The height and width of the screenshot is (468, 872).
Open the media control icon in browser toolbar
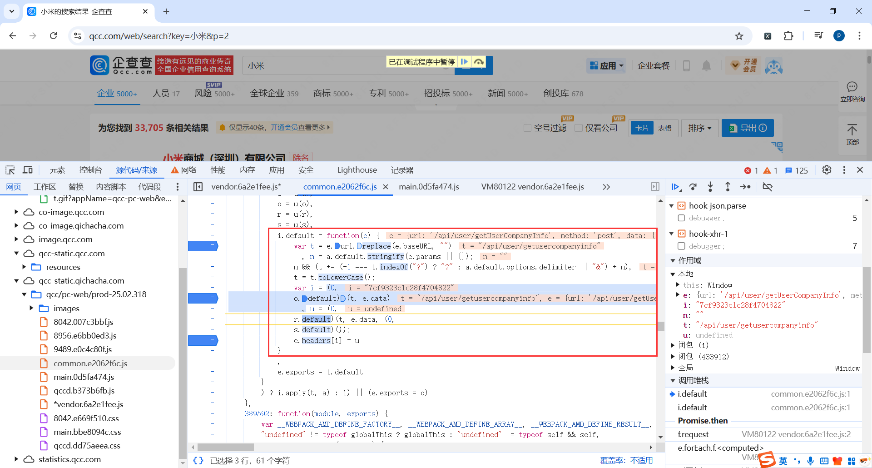coord(819,36)
